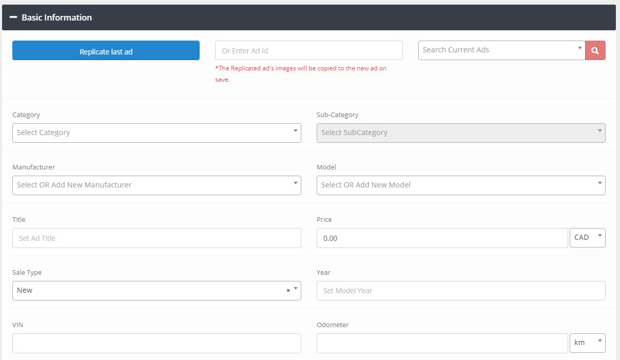Click into the Price amount field
The image size is (620, 360).
(441, 238)
